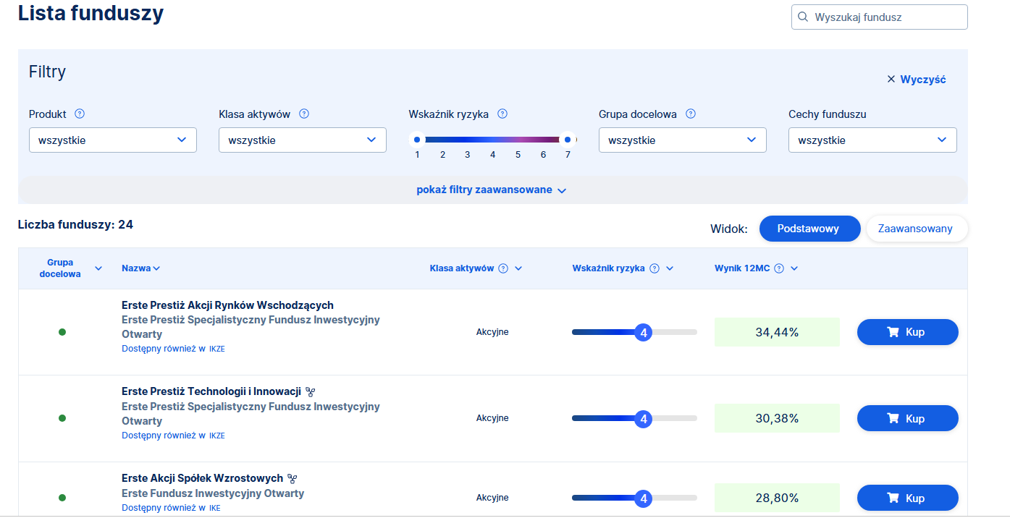Buy Erste Prestiż Technologii i Innowacji
The height and width of the screenshot is (518, 1010).
[908, 418]
